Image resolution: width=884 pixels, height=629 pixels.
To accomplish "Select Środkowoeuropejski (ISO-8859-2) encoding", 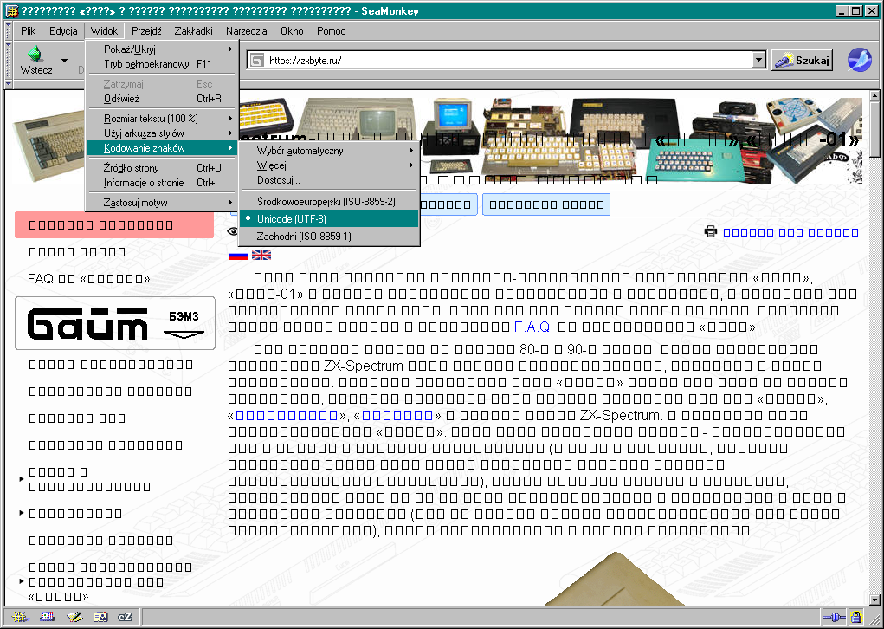I will tap(329, 201).
